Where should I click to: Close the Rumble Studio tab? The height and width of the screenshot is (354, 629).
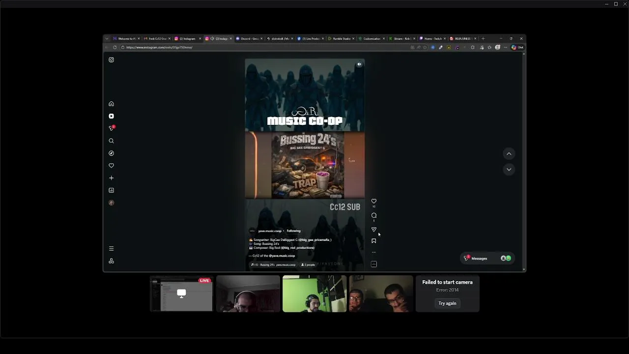click(x=353, y=38)
